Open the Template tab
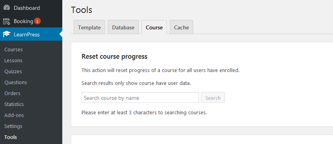333x144 pixels. pyautogui.click(x=89, y=27)
